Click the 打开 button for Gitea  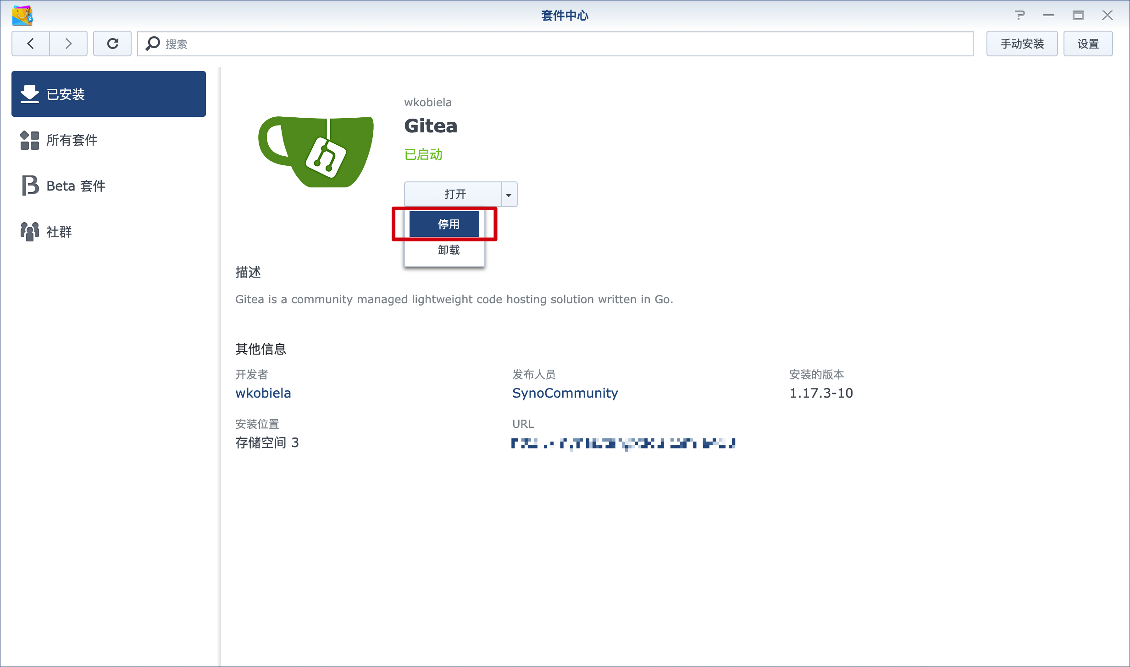coord(453,194)
